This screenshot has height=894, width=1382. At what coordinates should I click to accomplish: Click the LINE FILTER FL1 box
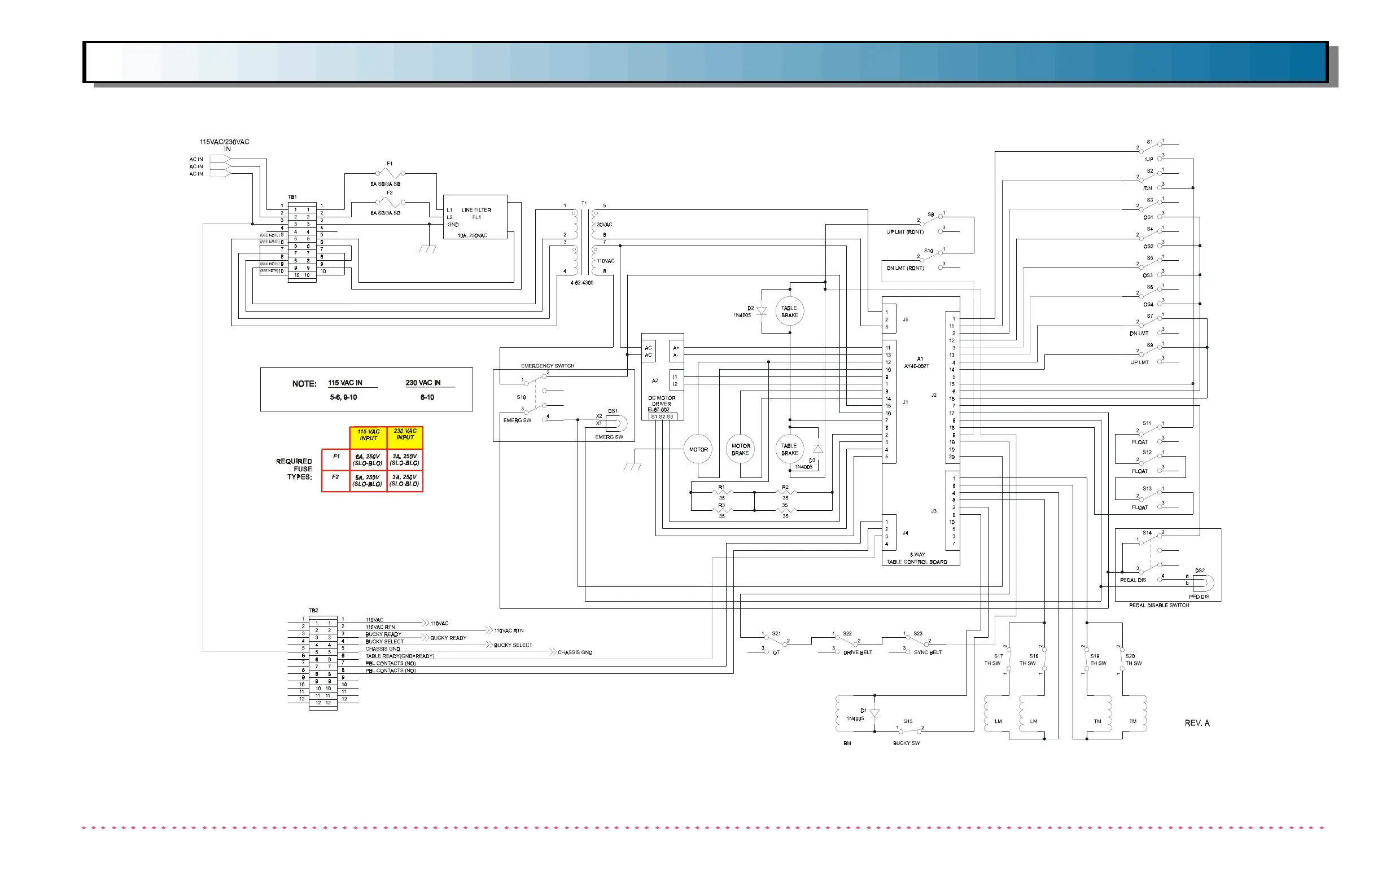tap(475, 217)
